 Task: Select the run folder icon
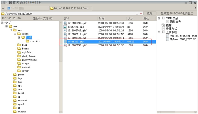(x=15, y=89)
